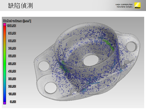Screen dimensions: 146x110
Task: Click the upper-right mounting hole of the part
Action: pos(131,46)
